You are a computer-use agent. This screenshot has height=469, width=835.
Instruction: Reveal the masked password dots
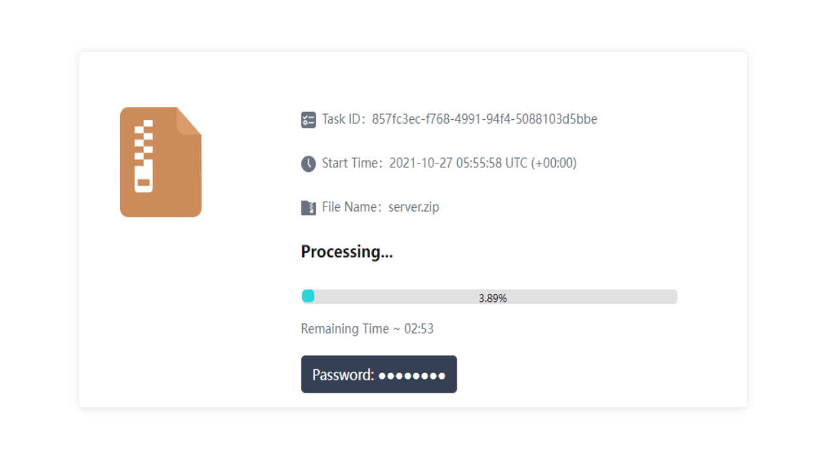[412, 375]
